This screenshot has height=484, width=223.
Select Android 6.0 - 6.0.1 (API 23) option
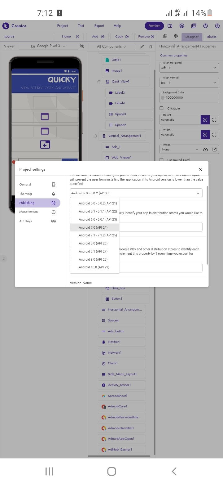[95, 219]
